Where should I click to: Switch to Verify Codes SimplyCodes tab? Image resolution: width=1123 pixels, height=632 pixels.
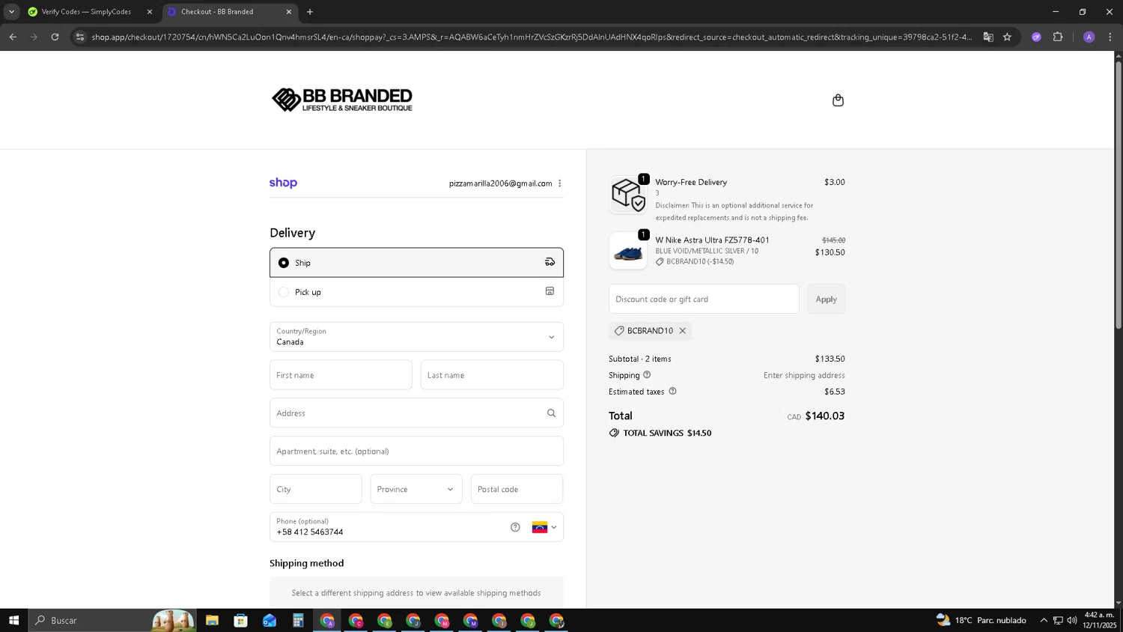(86, 12)
